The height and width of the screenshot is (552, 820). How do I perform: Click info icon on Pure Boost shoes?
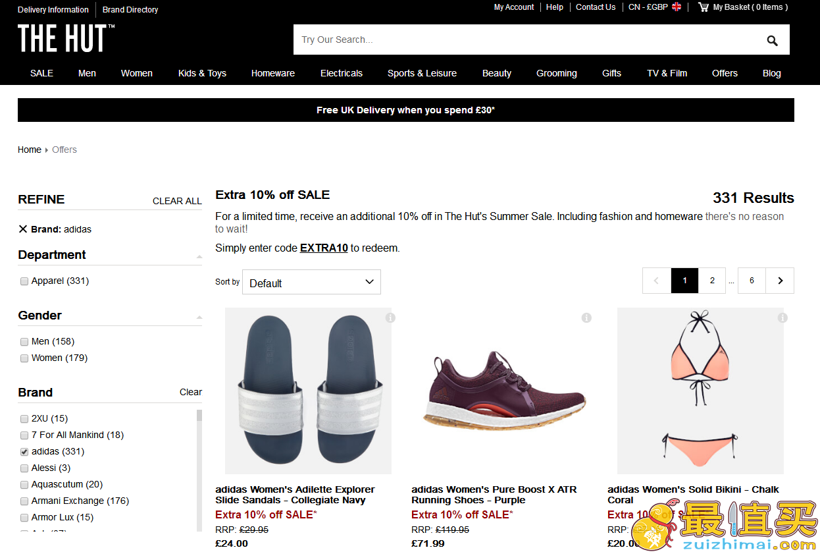[x=586, y=317]
